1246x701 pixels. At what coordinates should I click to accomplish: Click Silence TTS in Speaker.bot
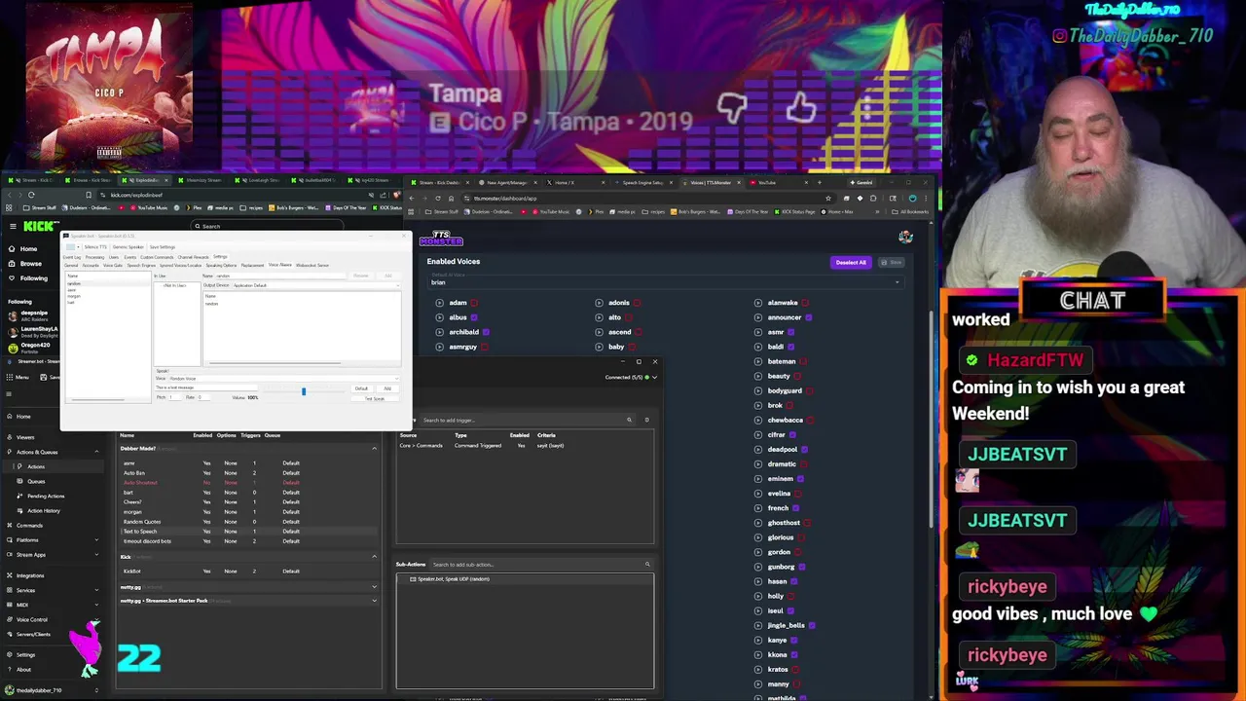(x=95, y=247)
